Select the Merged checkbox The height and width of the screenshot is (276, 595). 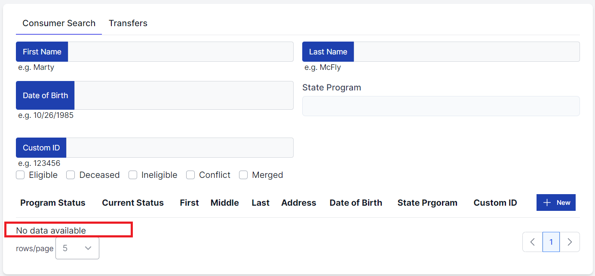243,175
